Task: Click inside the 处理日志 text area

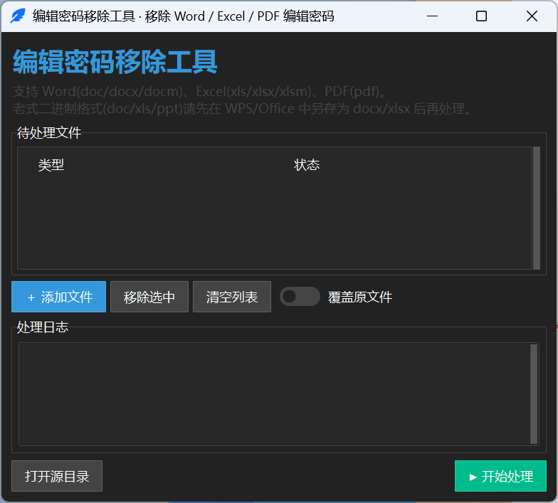Action: 275,394
